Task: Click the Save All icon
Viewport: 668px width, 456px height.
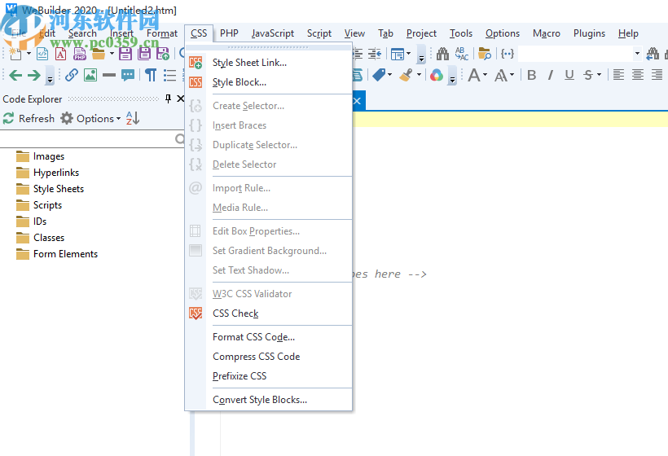Action: (144, 54)
